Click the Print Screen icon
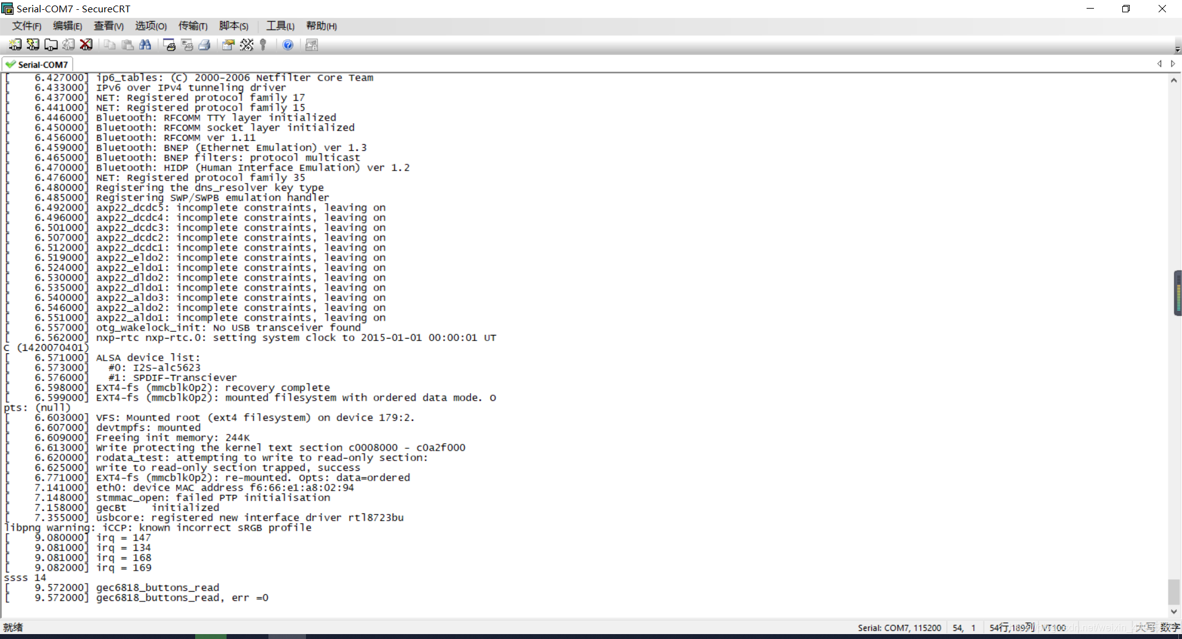 (x=169, y=44)
